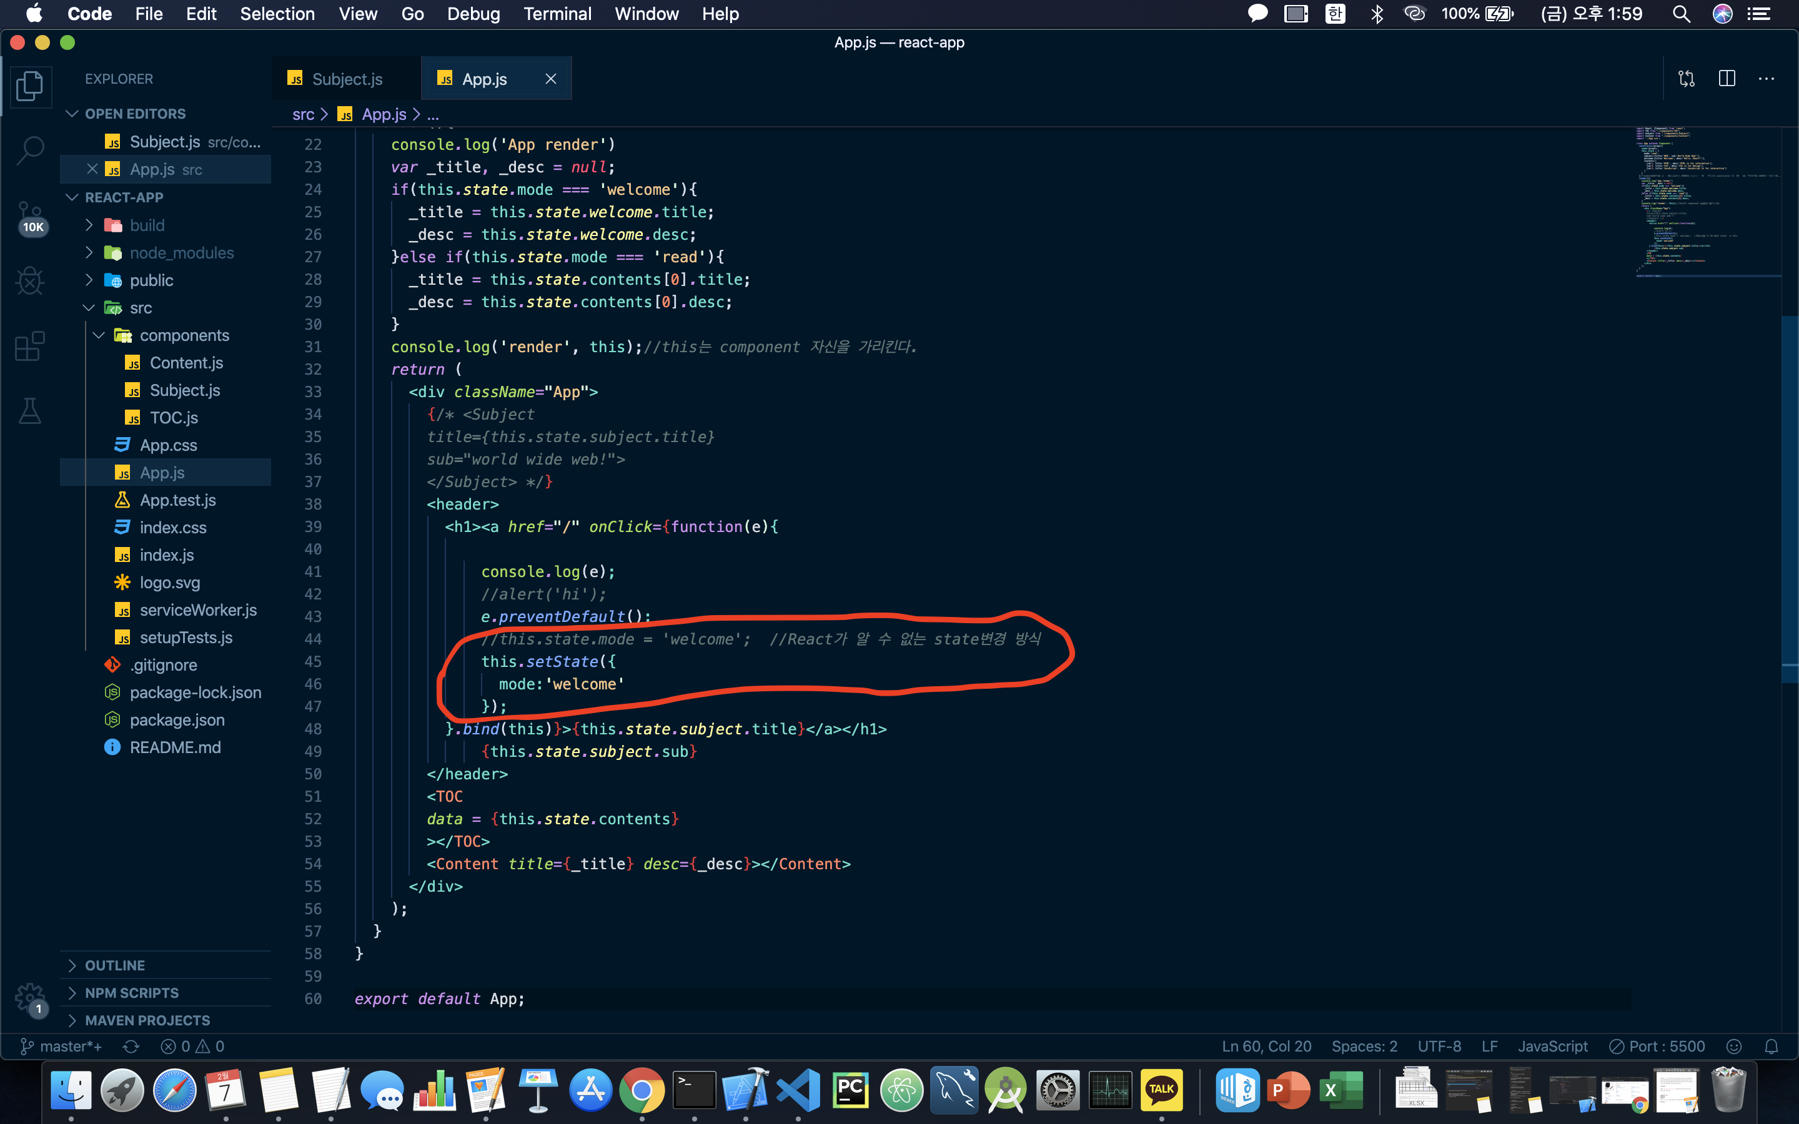Open the Search view in activity bar
Screen dimensions: 1799x1124
(30, 149)
